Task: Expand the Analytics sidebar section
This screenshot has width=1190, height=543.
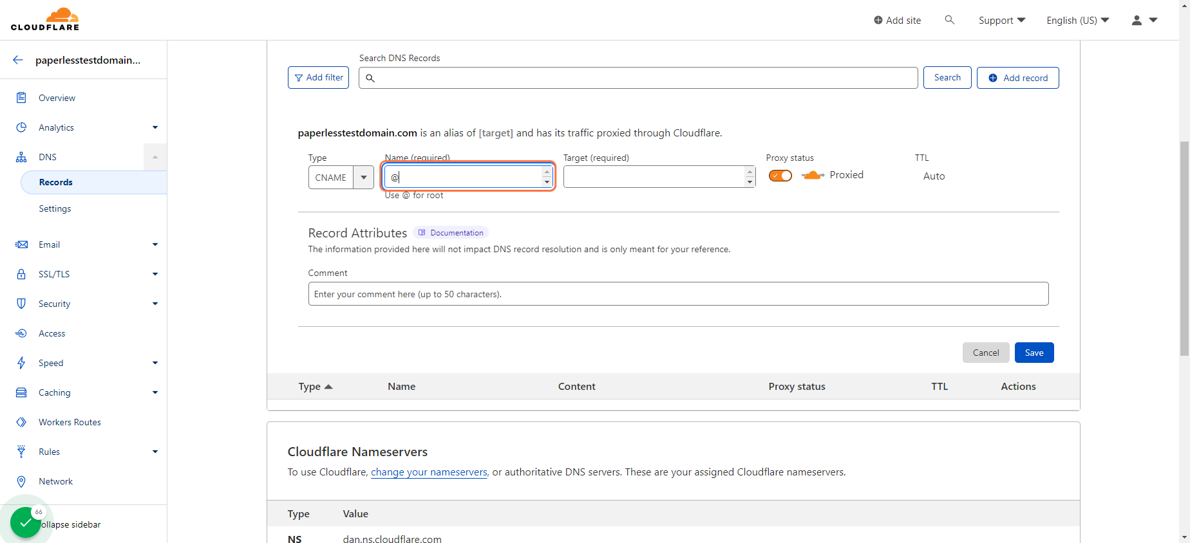Action: tap(155, 127)
